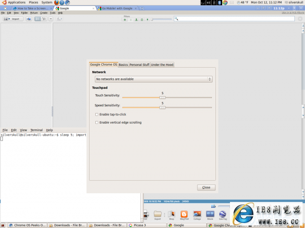Click in the Picasa search field

tap(234, 19)
